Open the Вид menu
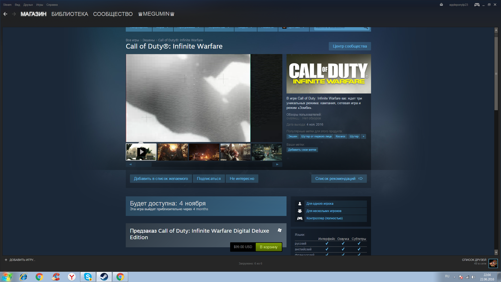This screenshot has width=501, height=282. point(17,5)
